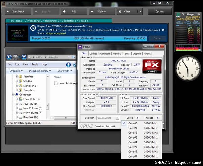Select New Volume (F:) in tree

(33, 113)
